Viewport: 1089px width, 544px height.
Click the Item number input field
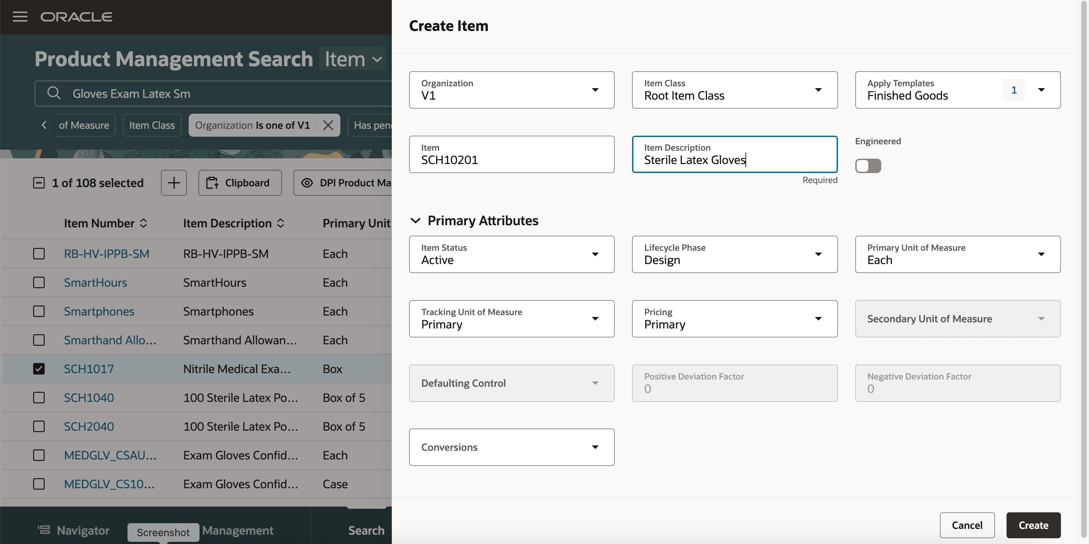click(x=511, y=159)
